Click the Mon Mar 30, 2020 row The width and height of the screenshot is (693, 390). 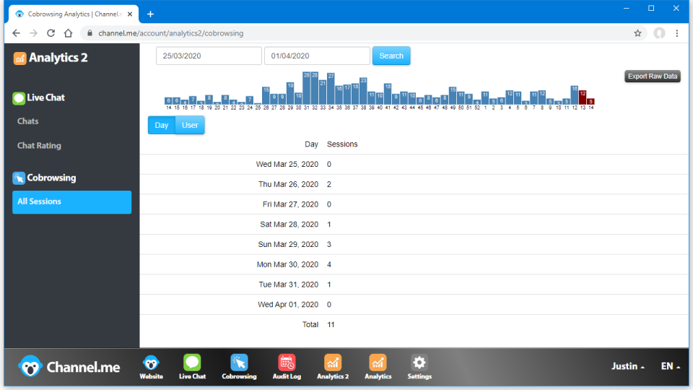point(414,264)
